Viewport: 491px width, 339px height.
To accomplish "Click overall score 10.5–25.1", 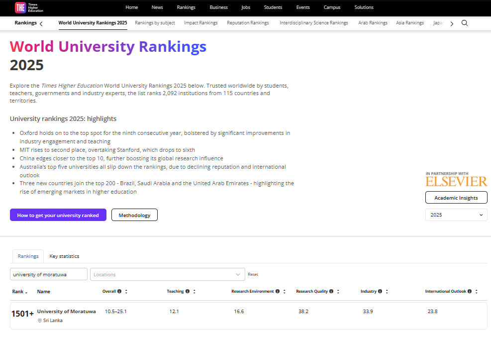I will tap(115, 312).
